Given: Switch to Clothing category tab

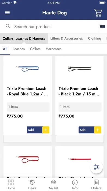Looking at the screenshot, I should point(94,38).
